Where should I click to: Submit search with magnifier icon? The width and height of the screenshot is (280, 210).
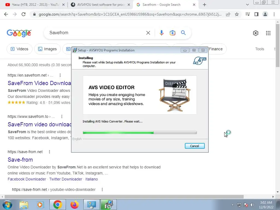[183, 33]
